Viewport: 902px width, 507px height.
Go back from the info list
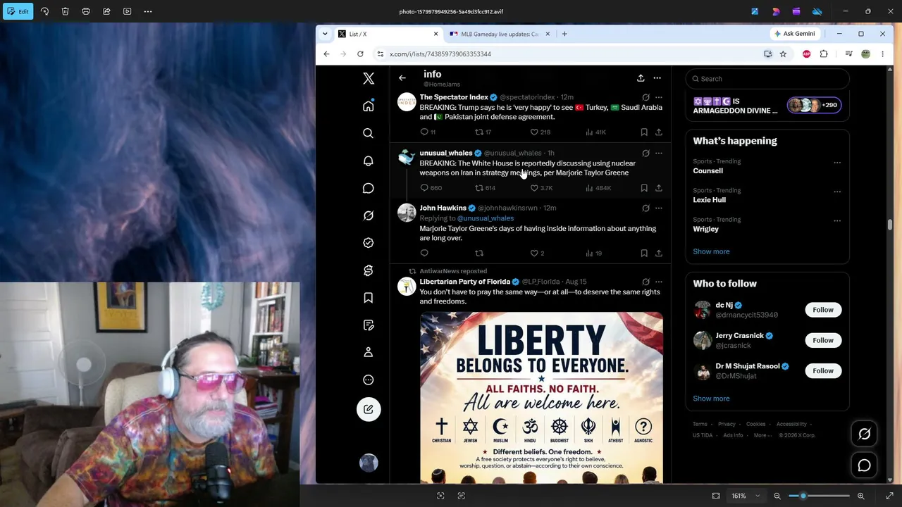[402, 78]
